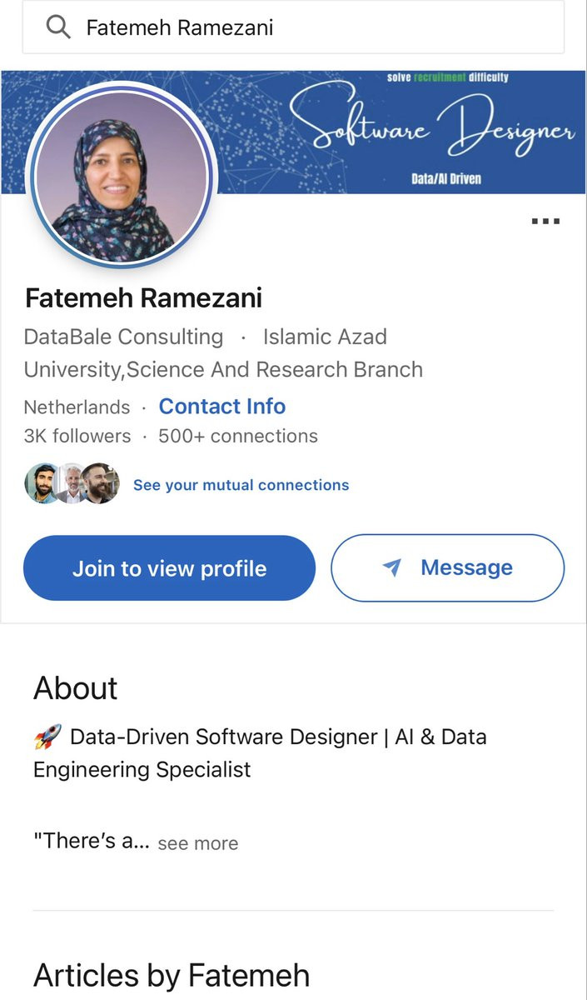Open the circular profile photo
The image size is (587, 1000).
point(122,175)
